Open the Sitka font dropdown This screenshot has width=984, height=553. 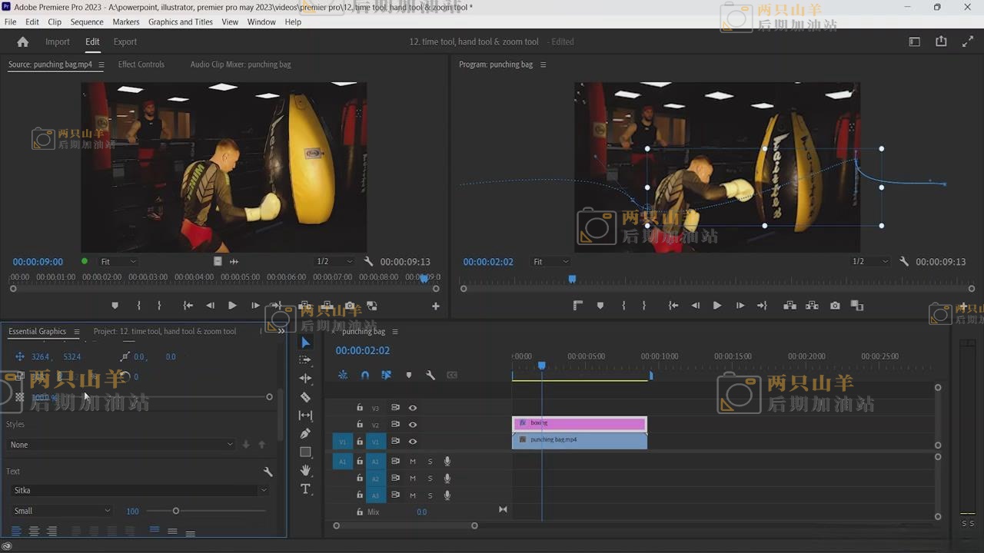(139, 490)
